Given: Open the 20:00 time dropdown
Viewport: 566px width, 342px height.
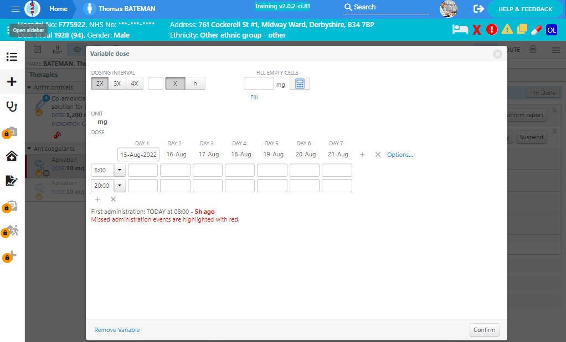Looking at the screenshot, I should pyautogui.click(x=120, y=186).
